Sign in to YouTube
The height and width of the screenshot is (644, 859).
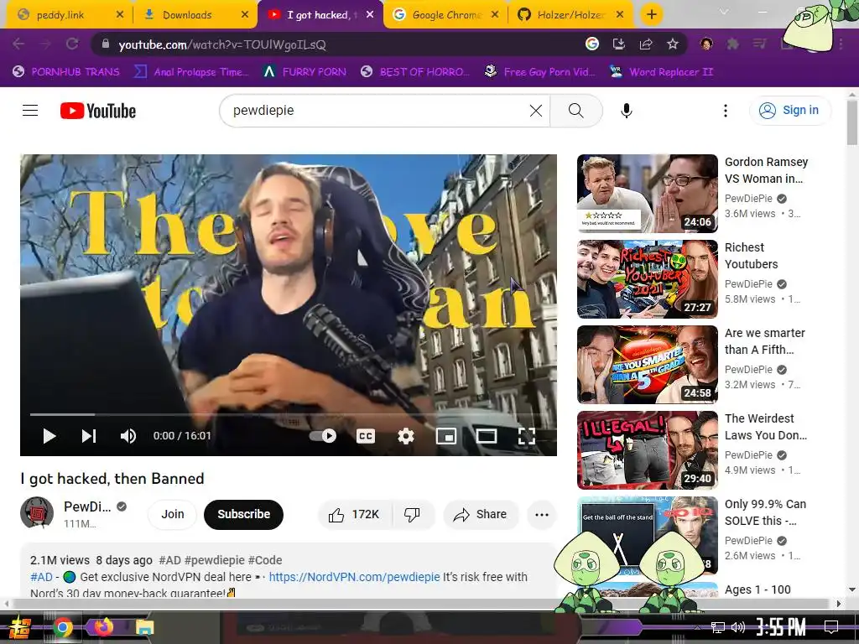pyautogui.click(x=789, y=110)
